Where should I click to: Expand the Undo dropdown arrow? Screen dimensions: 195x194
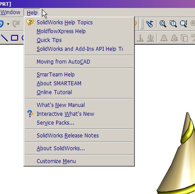8,24
